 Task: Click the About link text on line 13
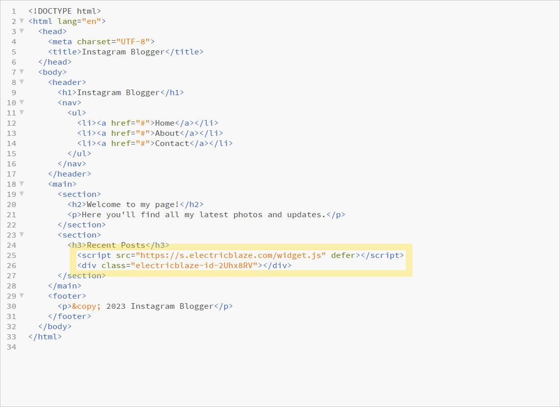click(x=167, y=133)
